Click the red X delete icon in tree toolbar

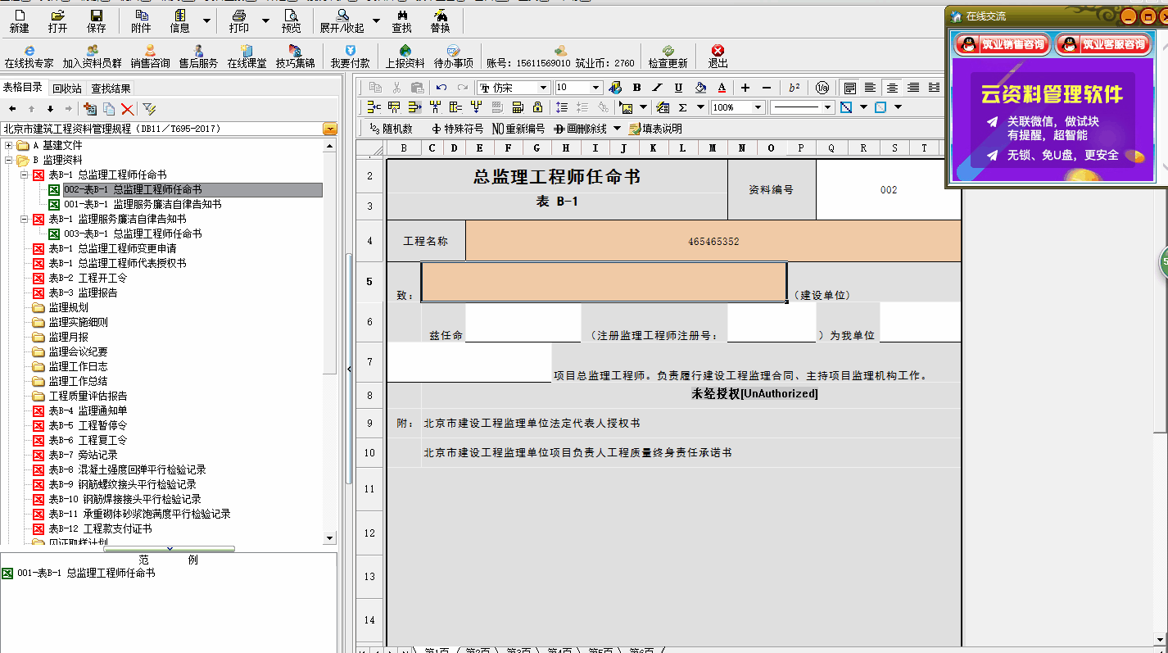(x=127, y=109)
